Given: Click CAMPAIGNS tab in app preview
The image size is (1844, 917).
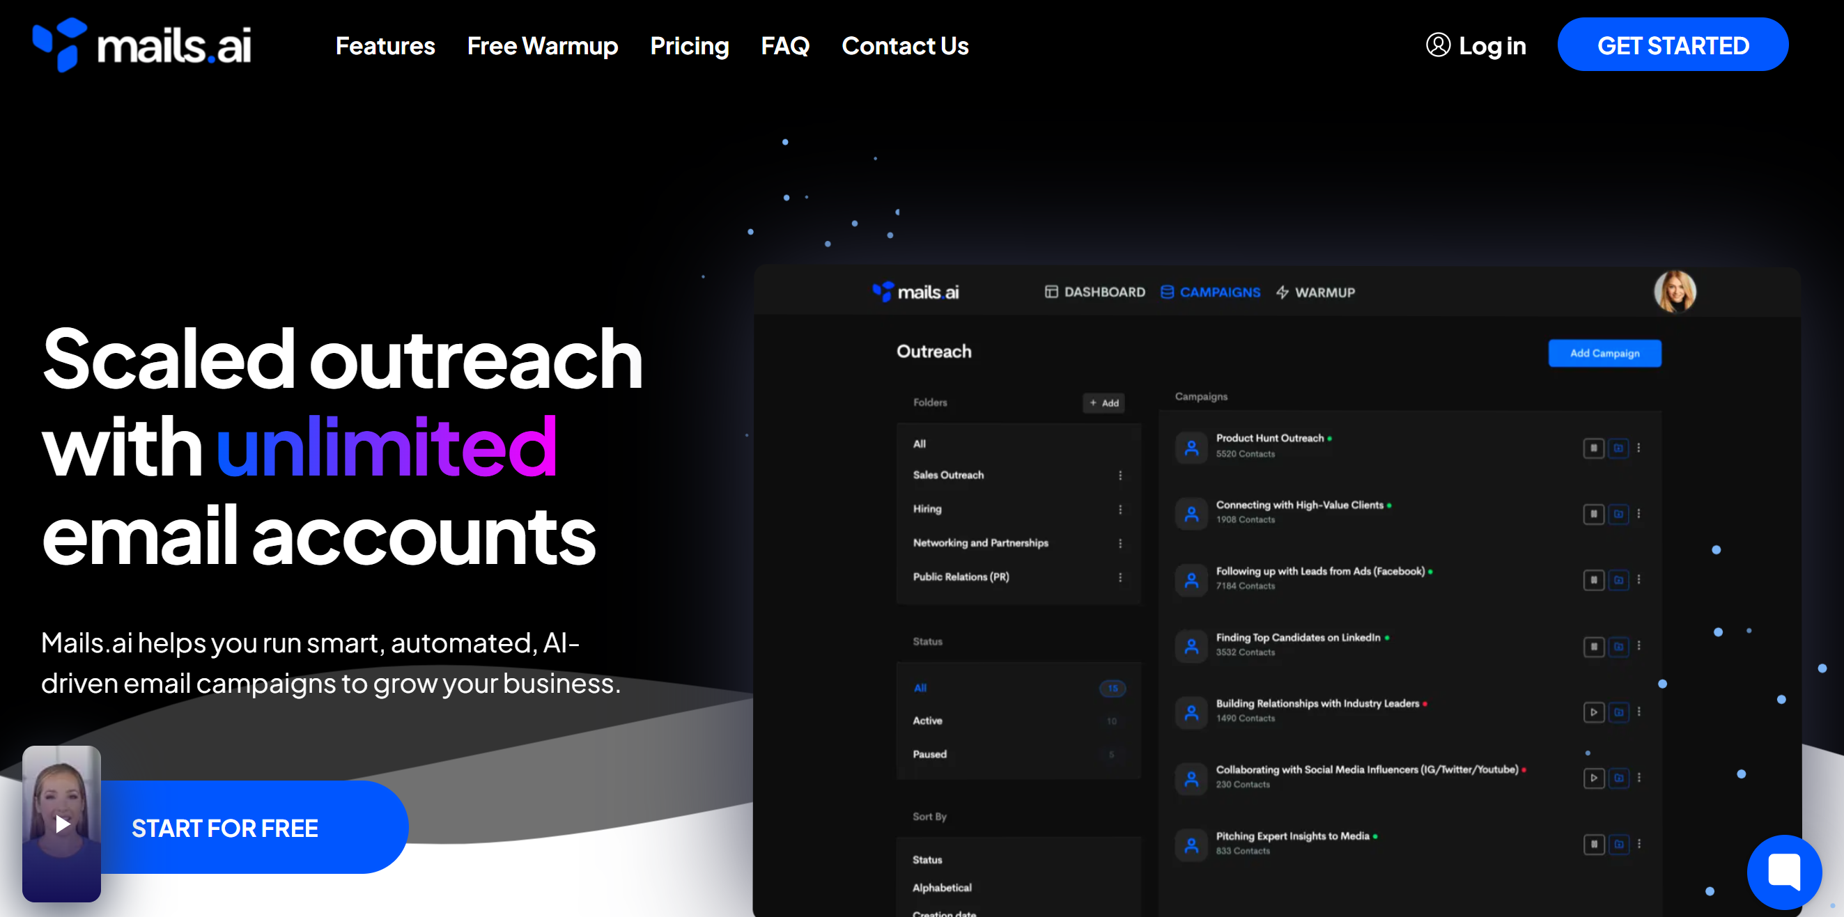Looking at the screenshot, I should (1210, 292).
